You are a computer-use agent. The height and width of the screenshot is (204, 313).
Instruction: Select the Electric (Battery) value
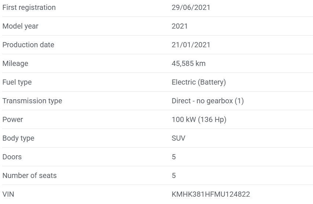tap(199, 82)
